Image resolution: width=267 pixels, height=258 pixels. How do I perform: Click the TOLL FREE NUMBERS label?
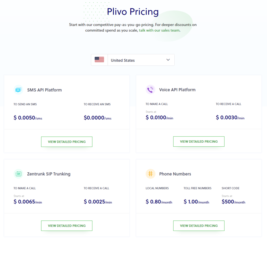point(197,188)
